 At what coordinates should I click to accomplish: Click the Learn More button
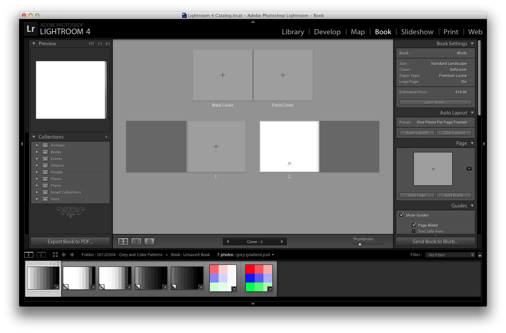click(x=435, y=102)
